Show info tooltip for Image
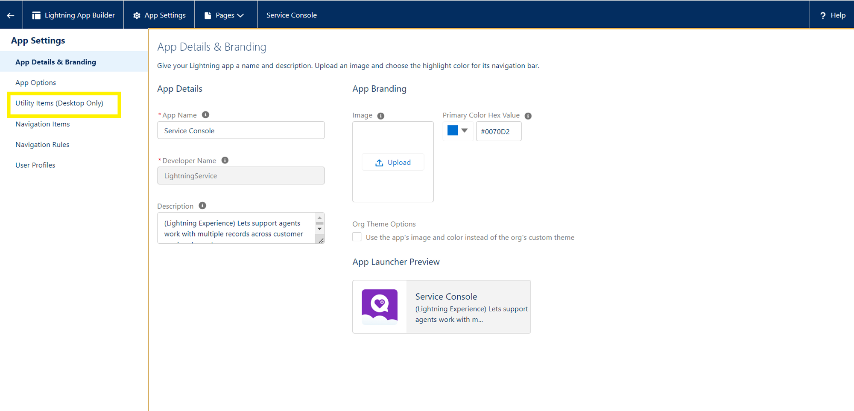The height and width of the screenshot is (411, 854). tap(381, 116)
